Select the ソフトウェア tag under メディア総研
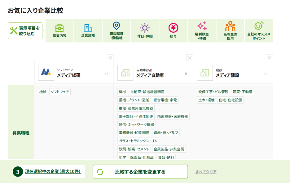The image size is (290, 184). click(x=59, y=92)
